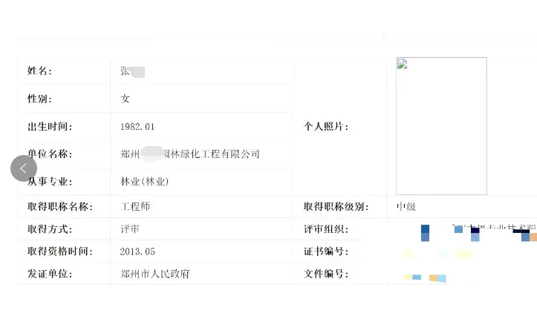The height and width of the screenshot is (316, 537).
Task: Click the 单位名称 label
Action: [x=50, y=154]
